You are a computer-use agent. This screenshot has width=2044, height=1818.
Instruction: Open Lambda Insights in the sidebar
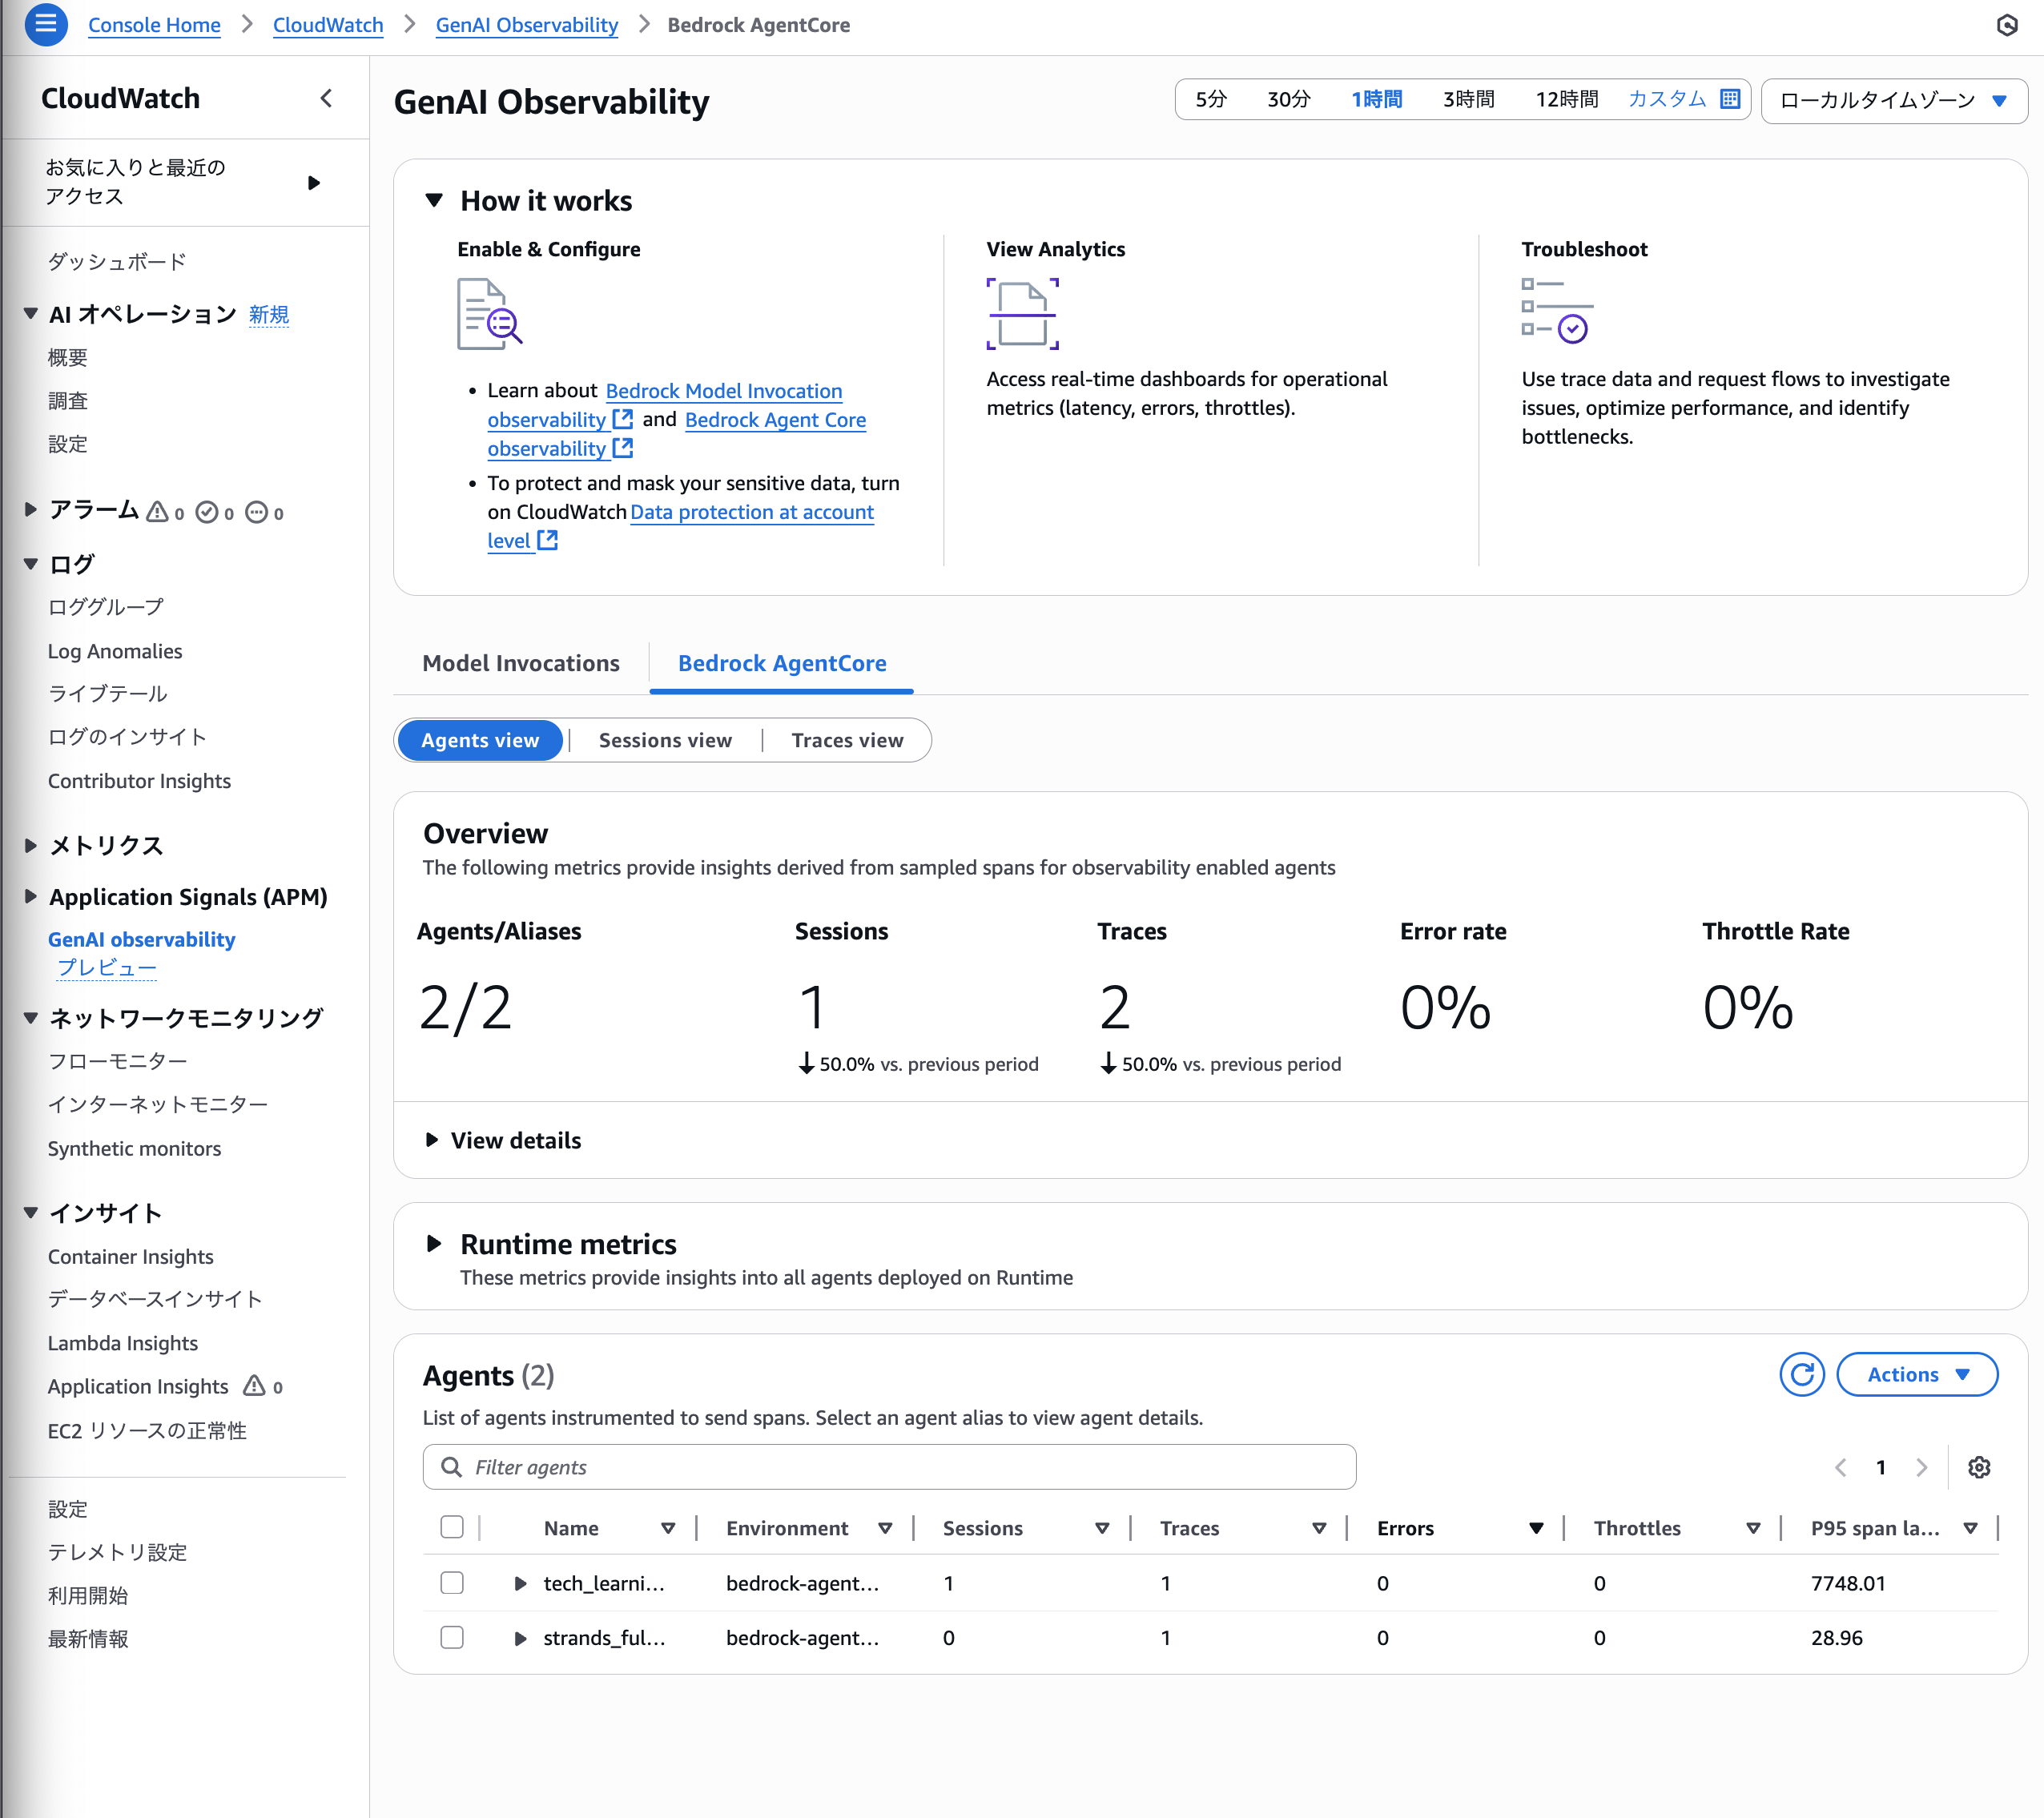tap(123, 1343)
